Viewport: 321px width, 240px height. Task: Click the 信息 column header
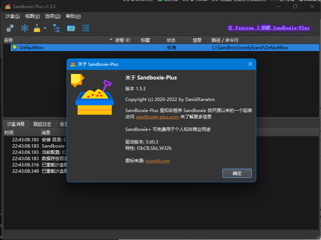[200, 40]
